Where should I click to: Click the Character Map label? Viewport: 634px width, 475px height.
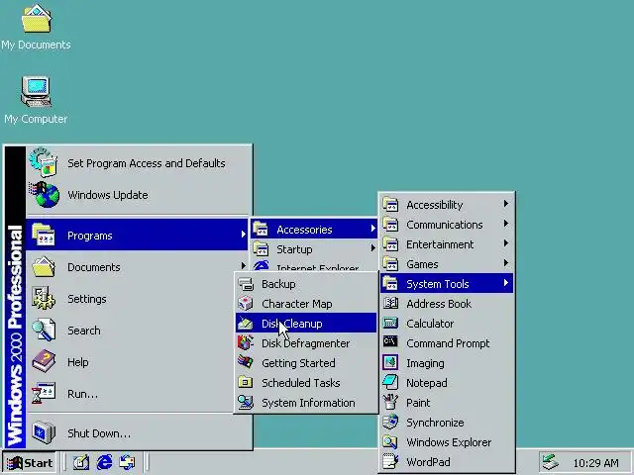[x=297, y=304]
